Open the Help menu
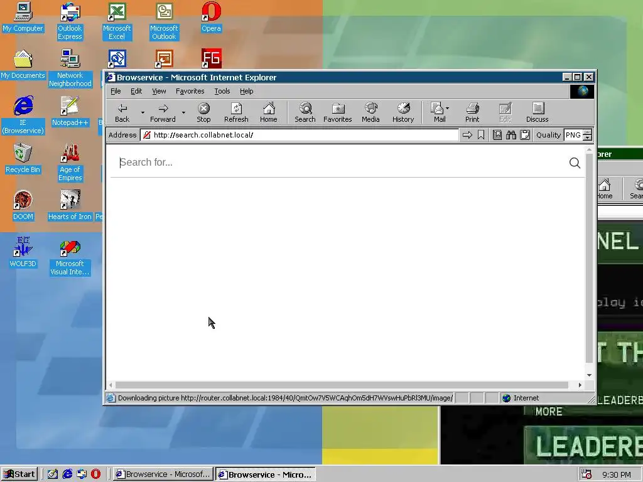The image size is (643, 482). [x=246, y=91]
